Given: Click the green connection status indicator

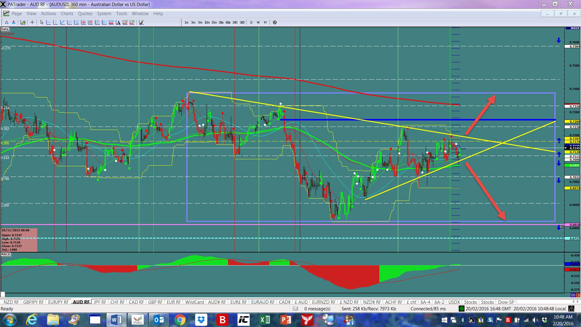Looking at the screenshot, I should coord(461,309).
